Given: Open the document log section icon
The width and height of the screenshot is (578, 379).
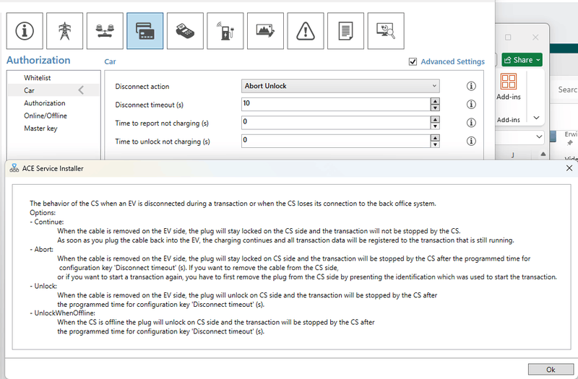Looking at the screenshot, I should (x=346, y=31).
